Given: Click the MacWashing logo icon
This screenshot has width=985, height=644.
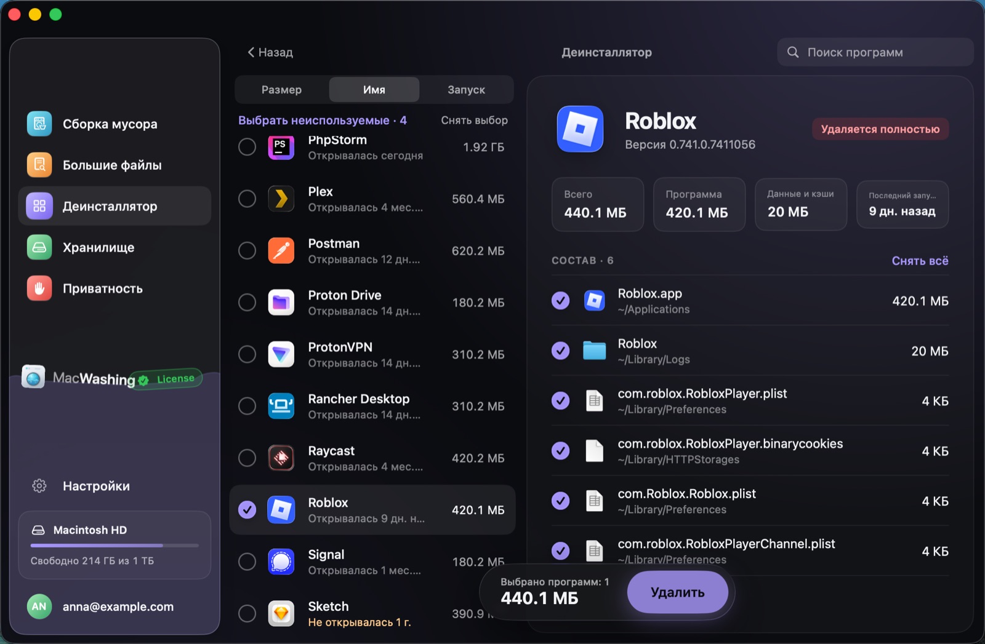Looking at the screenshot, I should pyautogui.click(x=33, y=377).
